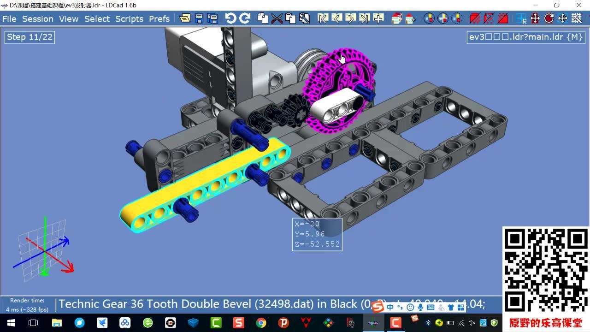The height and width of the screenshot is (332, 590).
Task: Save the ev3发射器 model file
Action: (199, 18)
